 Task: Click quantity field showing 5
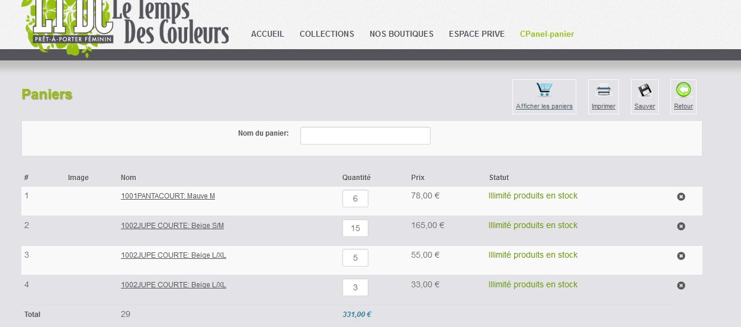tap(355, 258)
